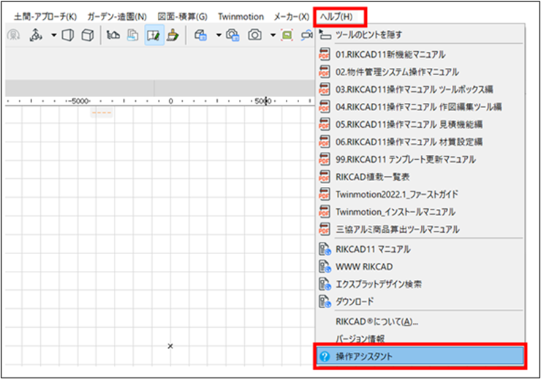Image resolution: width=541 pixels, height=379 pixels.
Task: Open the 操作アシスタント help entry
Action: [x=419, y=356]
